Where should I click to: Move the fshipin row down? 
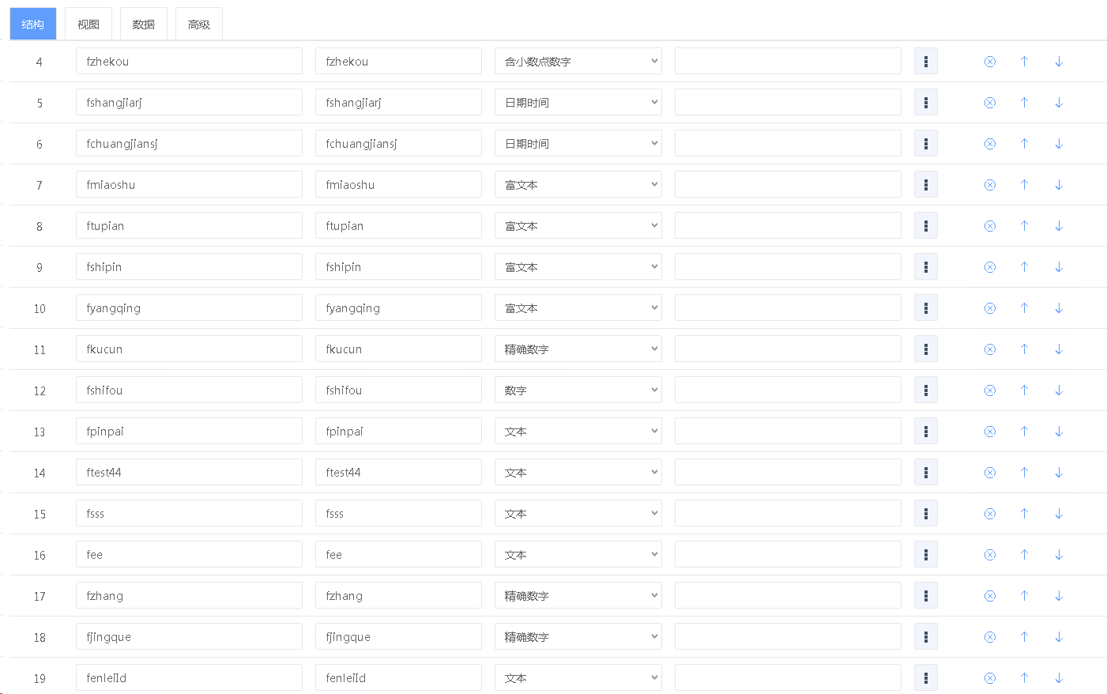1059,267
